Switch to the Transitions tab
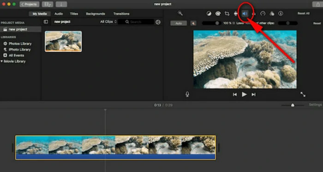The height and width of the screenshot is (172, 323). 121,14
